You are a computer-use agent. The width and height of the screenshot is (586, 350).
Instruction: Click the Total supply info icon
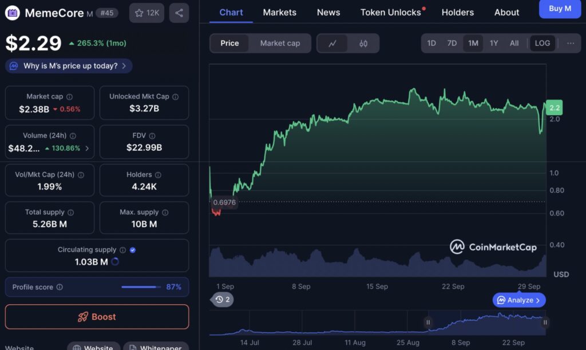(x=70, y=213)
